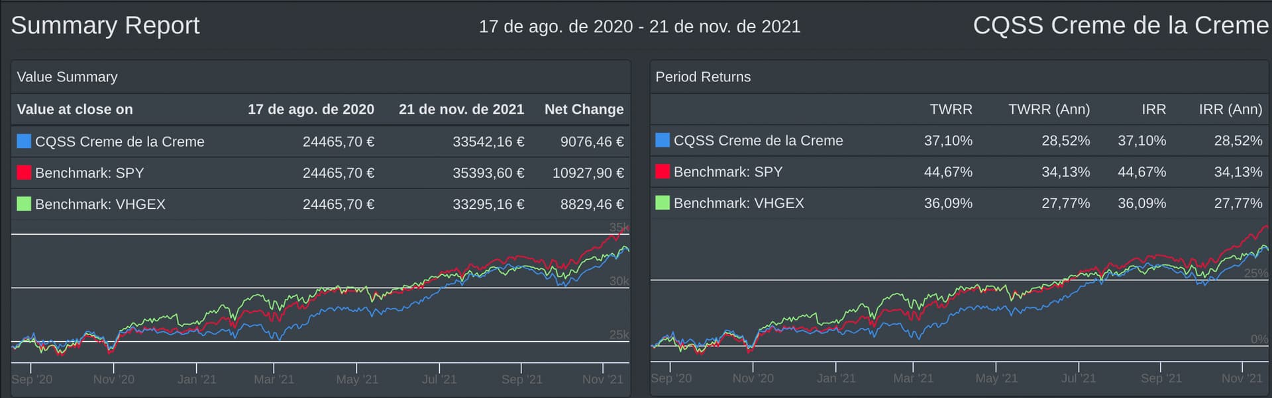This screenshot has width=1272, height=398.
Task: Click the IRR (Ann) column header
Action: [1230, 109]
